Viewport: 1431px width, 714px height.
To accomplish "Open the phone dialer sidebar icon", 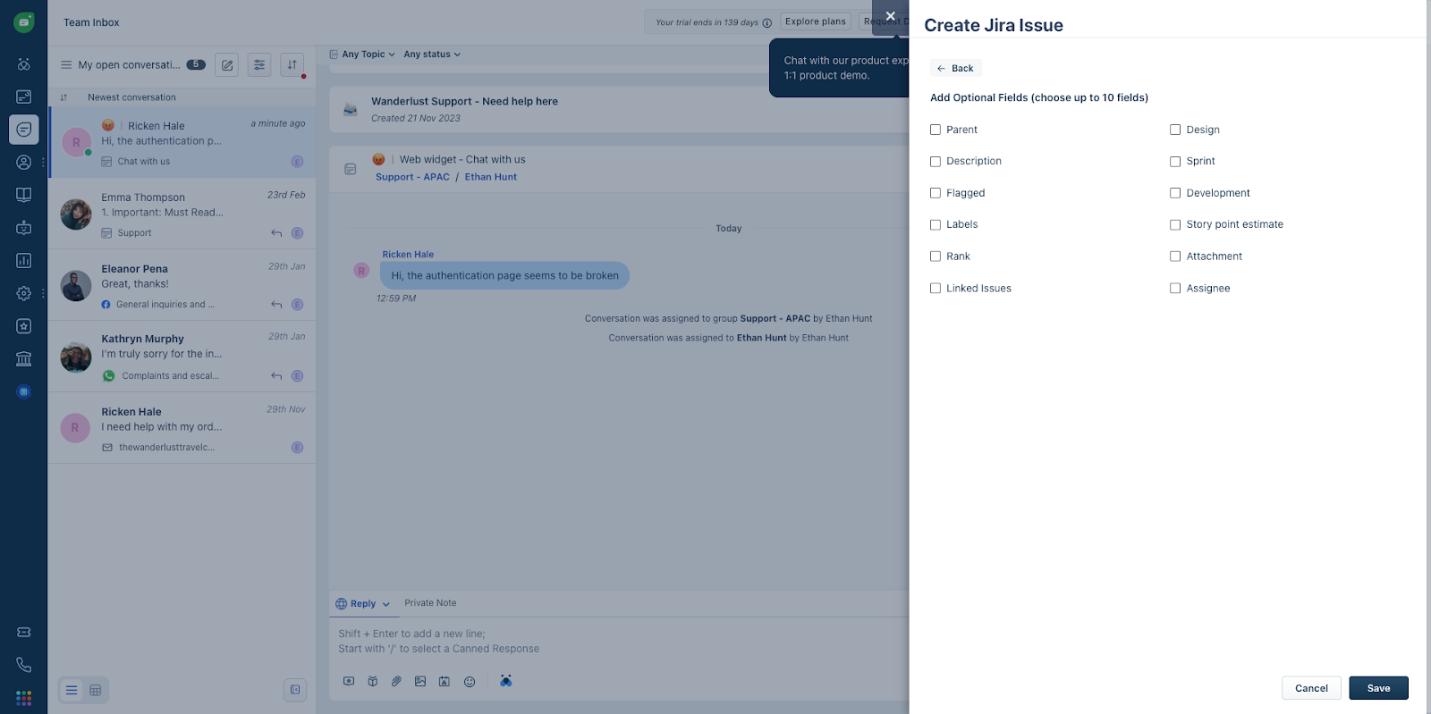I will (x=24, y=665).
